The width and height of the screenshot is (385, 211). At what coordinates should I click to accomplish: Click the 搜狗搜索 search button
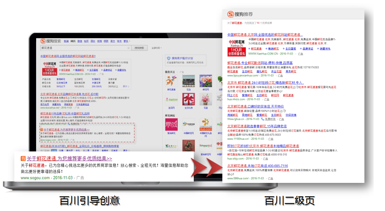tap(139, 48)
